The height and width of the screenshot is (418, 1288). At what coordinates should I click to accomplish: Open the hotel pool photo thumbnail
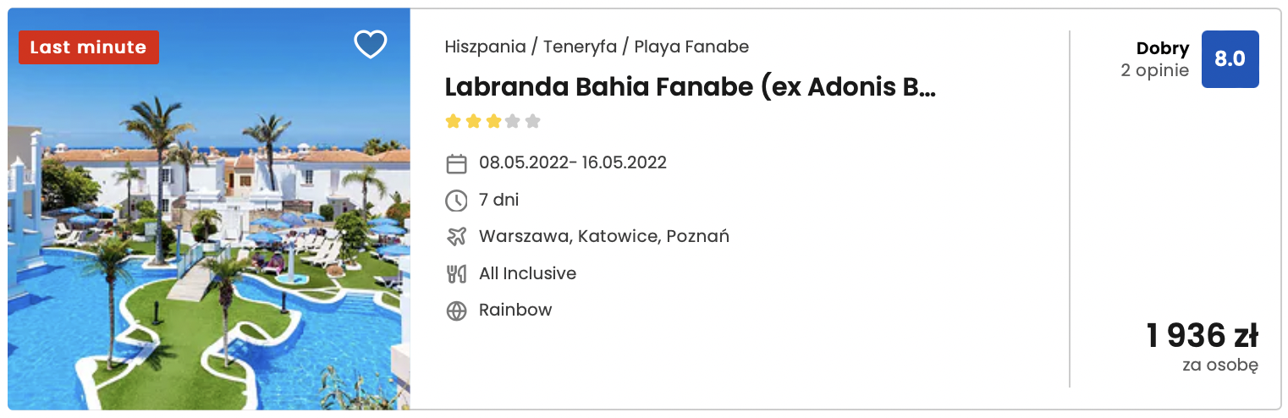pyautogui.click(x=209, y=209)
